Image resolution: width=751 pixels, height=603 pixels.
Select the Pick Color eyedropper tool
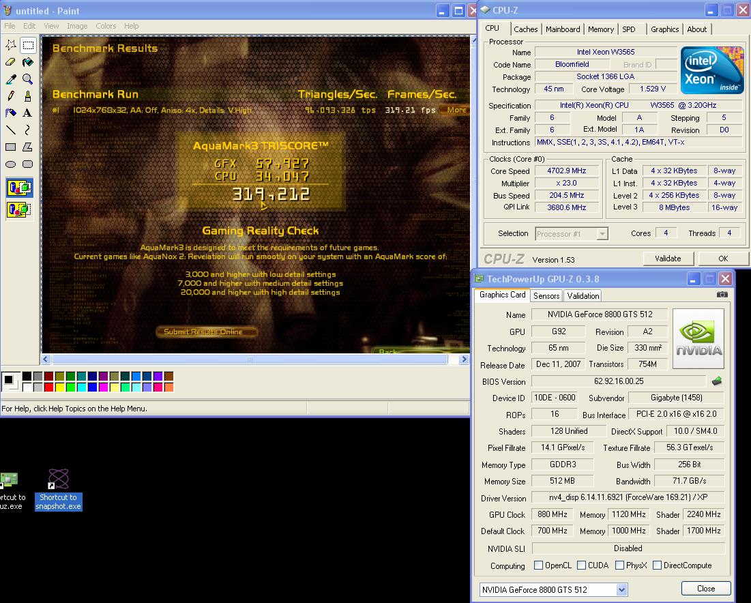[x=10, y=79]
